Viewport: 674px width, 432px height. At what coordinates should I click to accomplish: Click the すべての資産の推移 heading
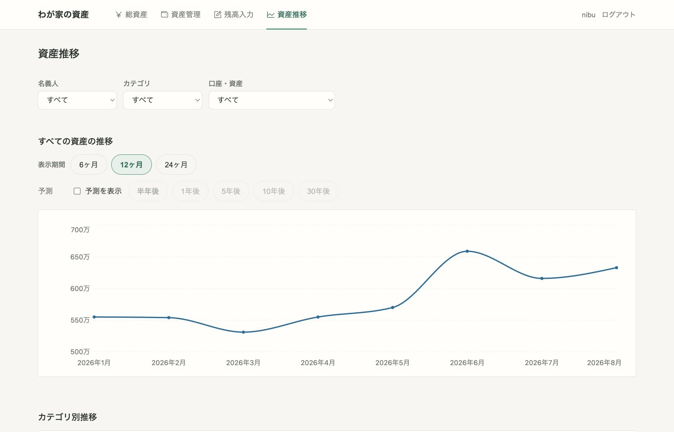(76, 141)
